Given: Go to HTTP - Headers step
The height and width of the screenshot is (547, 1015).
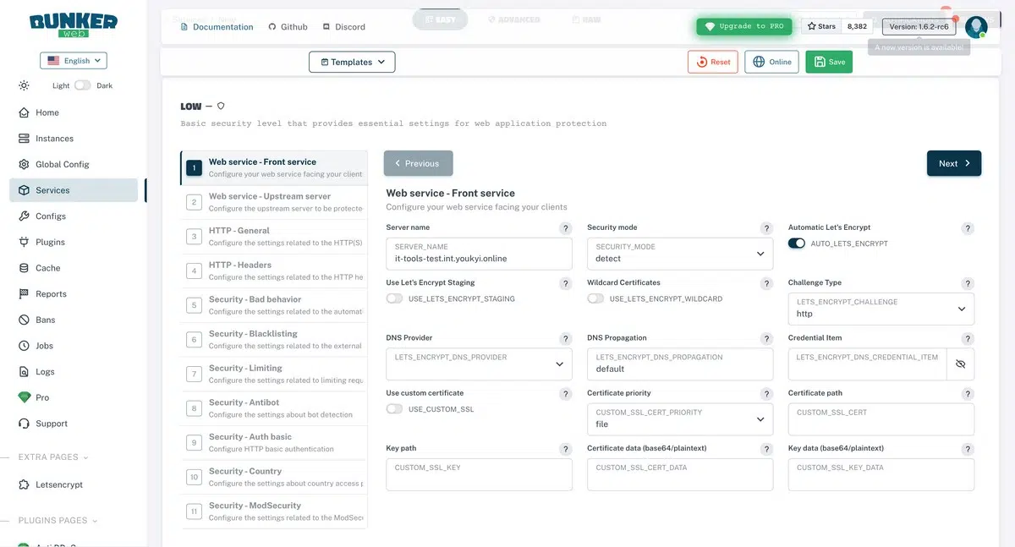Looking at the screenshot, I should coord(274,271).
